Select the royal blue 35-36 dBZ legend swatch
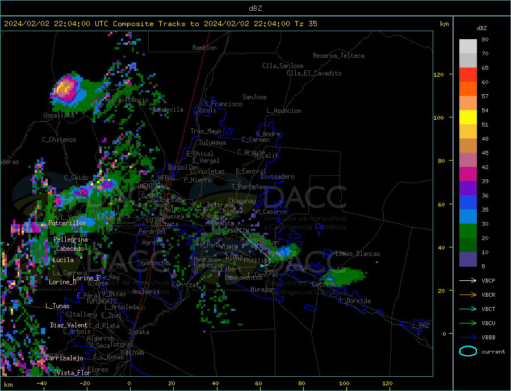Viewport: 511px width, 391px height. 468,203
